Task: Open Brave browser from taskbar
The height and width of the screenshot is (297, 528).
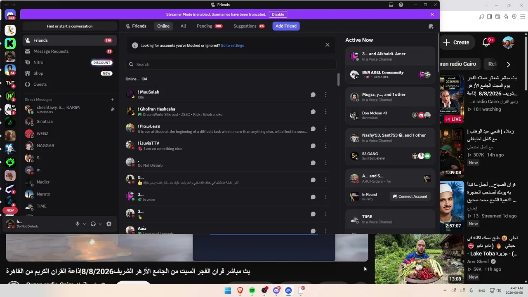Action: tap(240, 290)
